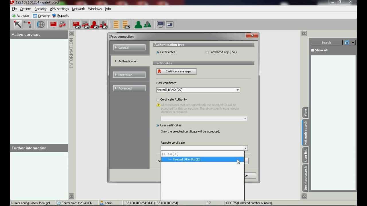Open the Desktop search side tab
This screenshot has height=206, width=367.
point(305,179)
